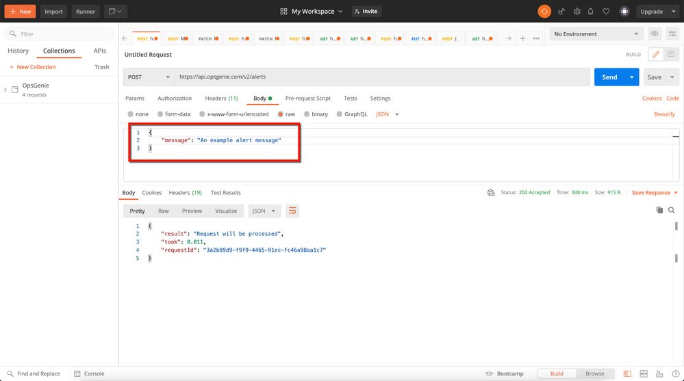Open the Runner button
The width and height of the screenshot is (684, 381).
point(86,12)
